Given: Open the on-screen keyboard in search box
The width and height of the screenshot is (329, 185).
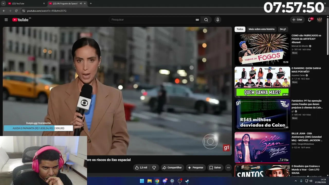Looking at the screenshot, I should tap(197, 20).
